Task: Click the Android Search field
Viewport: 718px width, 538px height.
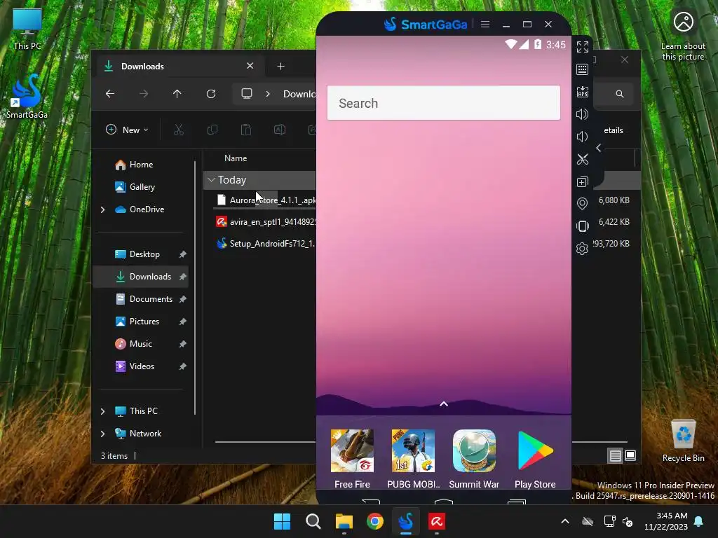Action: click(x=443, y=103)
